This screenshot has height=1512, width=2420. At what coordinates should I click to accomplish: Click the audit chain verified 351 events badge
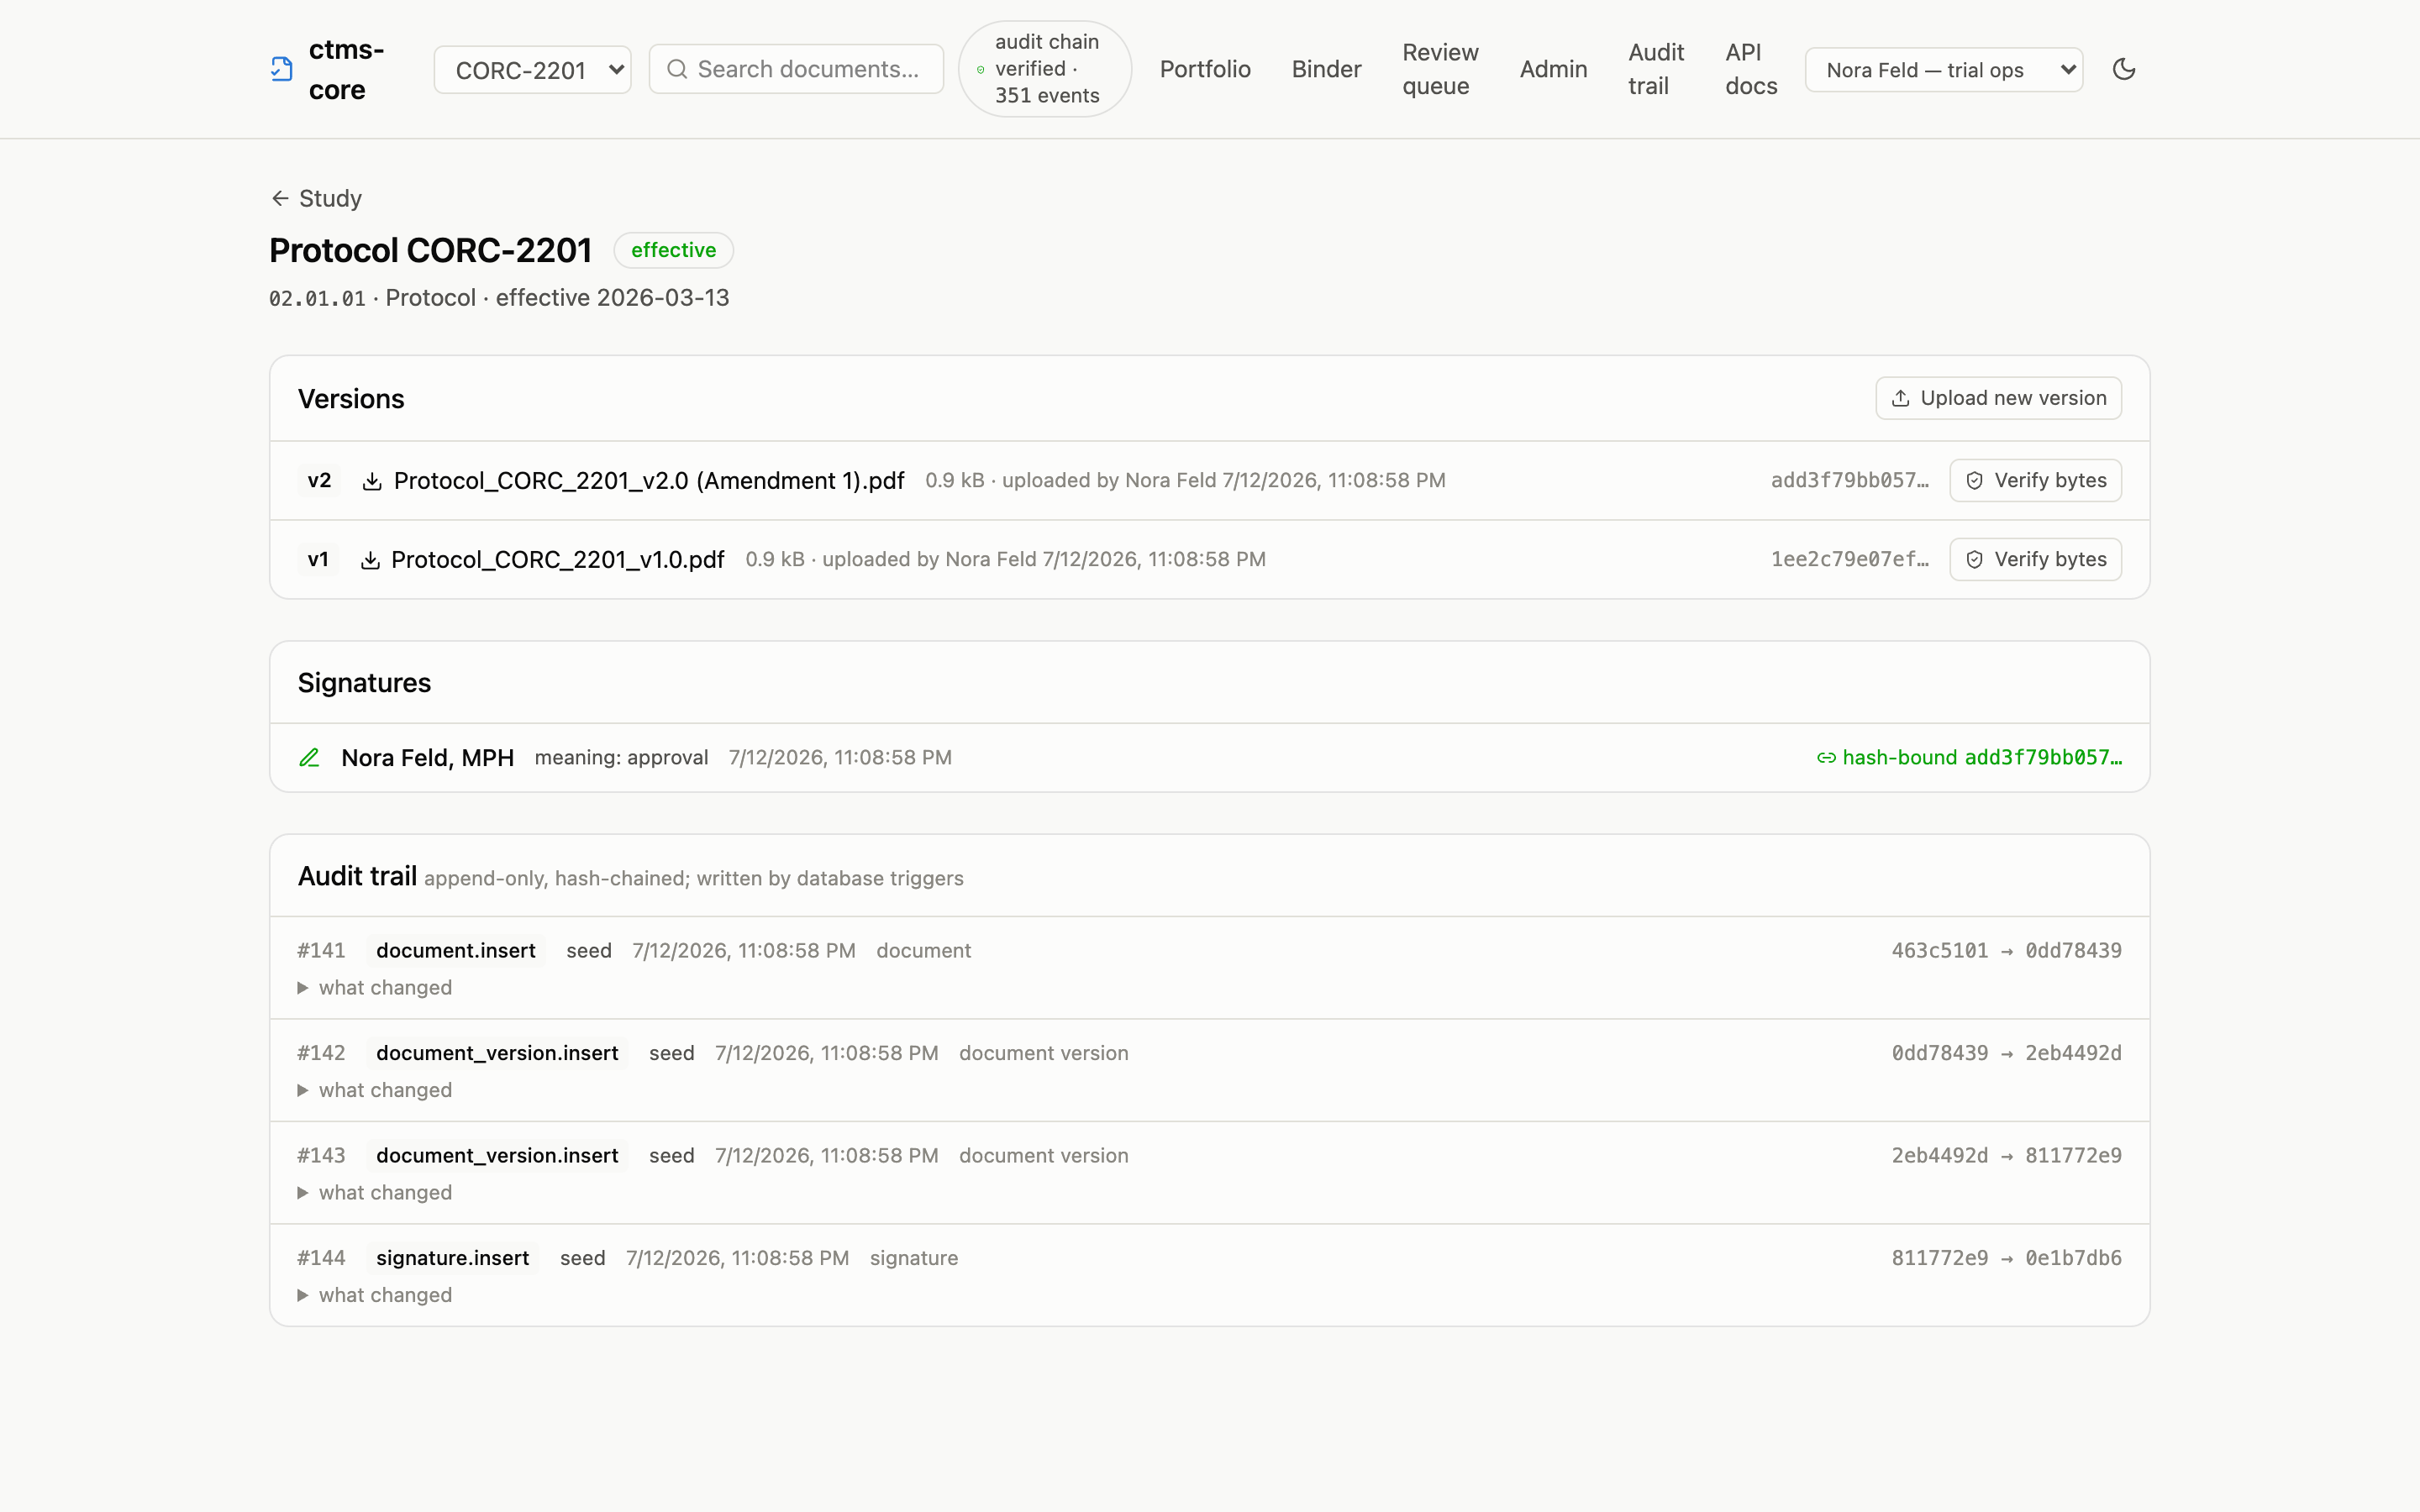coord(1045,69)
